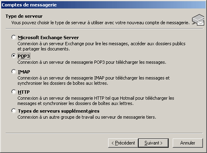Screen dimensions: 207x153
Task: Click the HTTP option label
Action: (24, 92)
